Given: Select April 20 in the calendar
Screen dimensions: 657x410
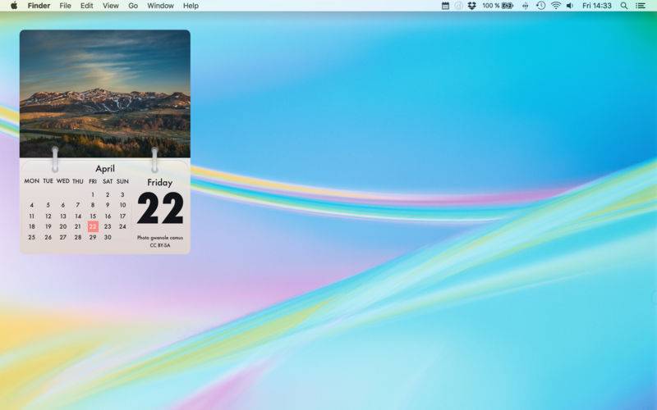Looking at the screenshot, I should tap(63, 226).
